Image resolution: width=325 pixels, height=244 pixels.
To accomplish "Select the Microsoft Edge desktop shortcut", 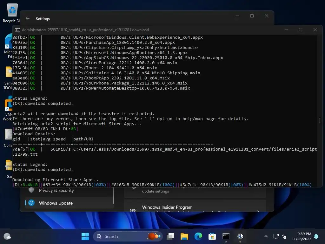I will [8, 46].
